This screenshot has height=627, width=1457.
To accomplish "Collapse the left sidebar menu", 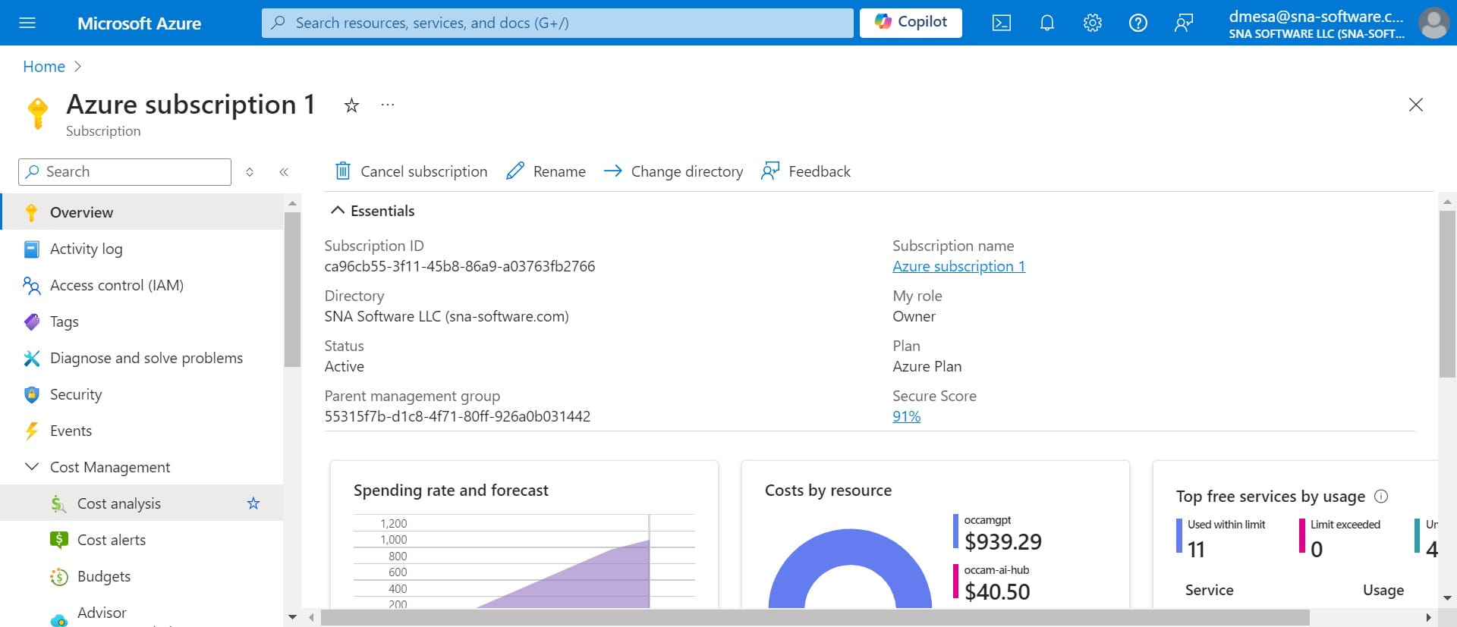I will 284,172.
